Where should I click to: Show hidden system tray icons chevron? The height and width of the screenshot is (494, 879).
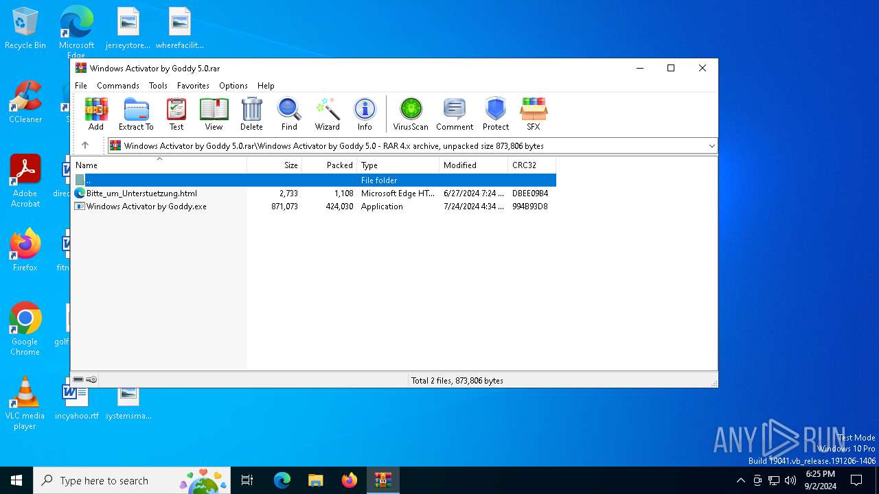(740, 480)
